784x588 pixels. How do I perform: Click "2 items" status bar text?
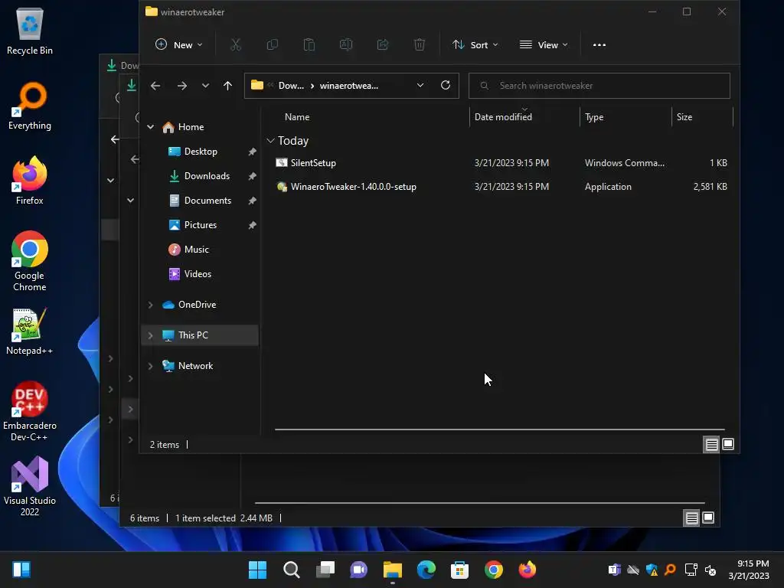tap(165, 445)
